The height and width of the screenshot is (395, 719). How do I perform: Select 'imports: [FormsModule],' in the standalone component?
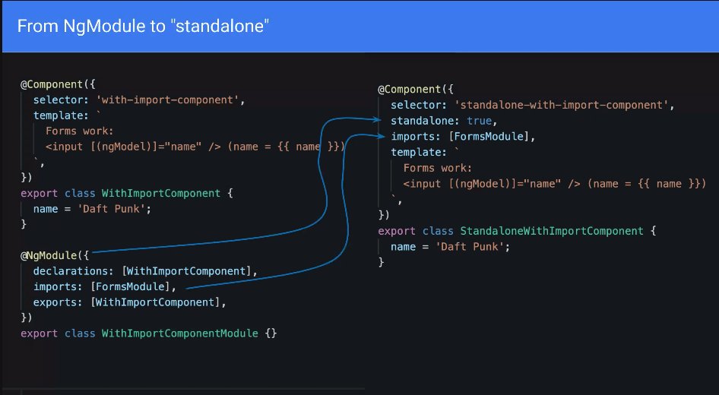click(463, 136)
